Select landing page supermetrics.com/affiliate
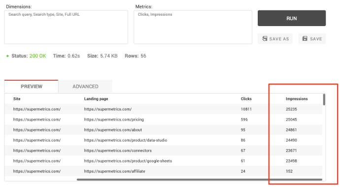This screenshot has width=342, height=187. (x=114, y=171)
